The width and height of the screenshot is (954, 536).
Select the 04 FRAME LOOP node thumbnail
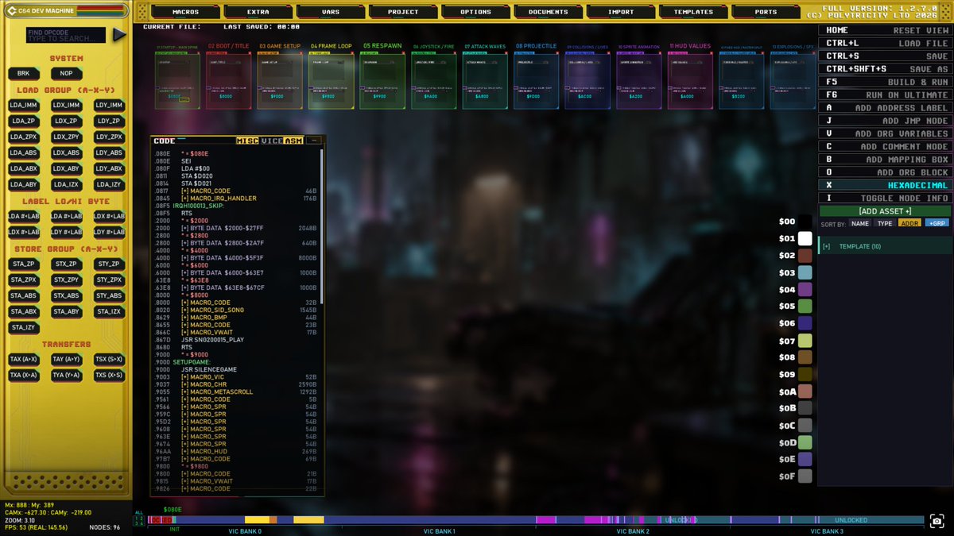point(330,79)
